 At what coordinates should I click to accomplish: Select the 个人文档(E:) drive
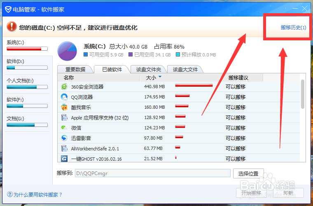[x=27, y=84]
